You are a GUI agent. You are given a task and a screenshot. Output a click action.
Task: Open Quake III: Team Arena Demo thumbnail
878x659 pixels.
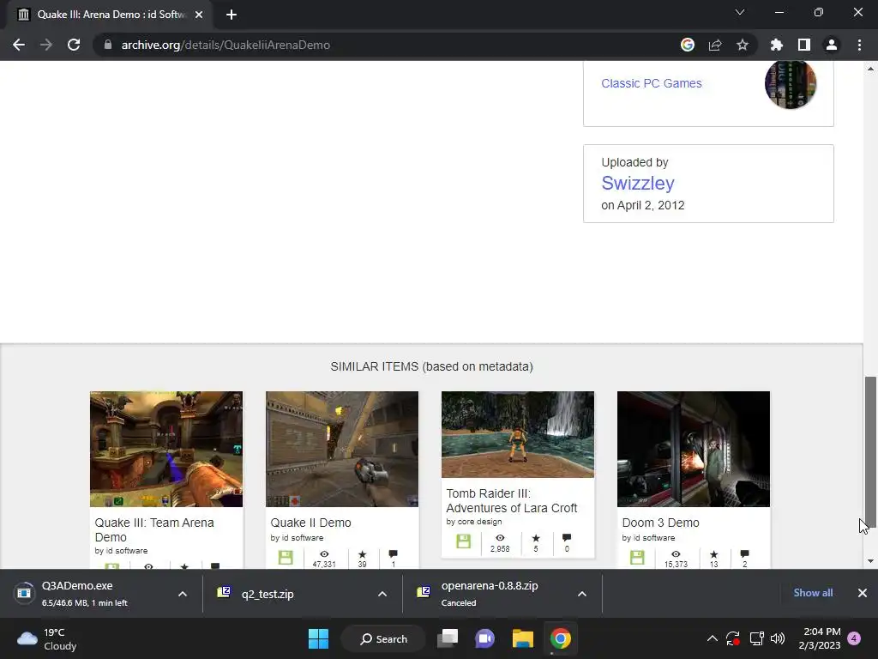coord(166,449)
